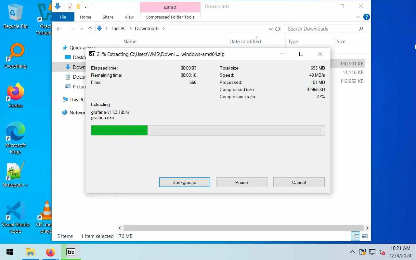Viewport: 416px width, 260px height.
Task: Click the Downloads arrow icon in title bar
Action: click(58, 6)
